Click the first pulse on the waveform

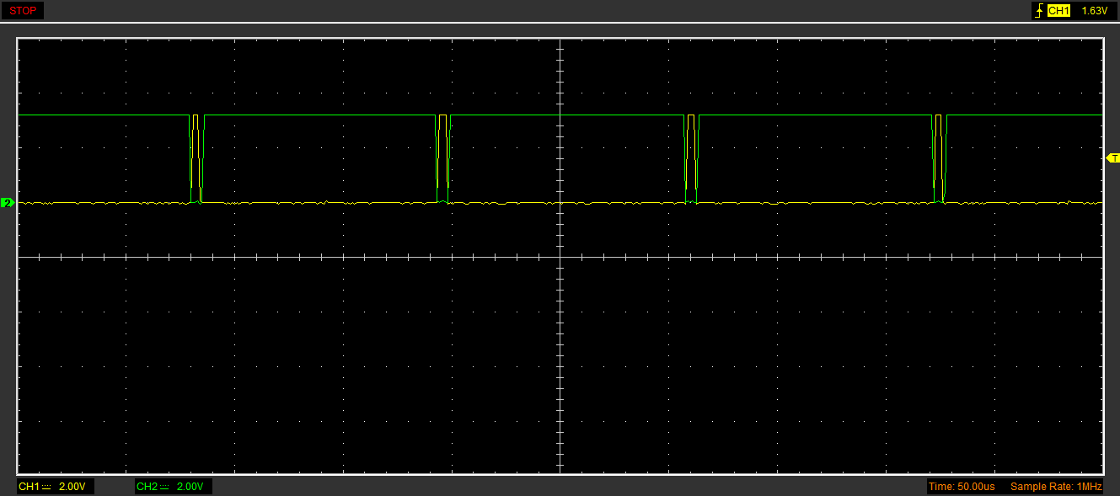196,158
